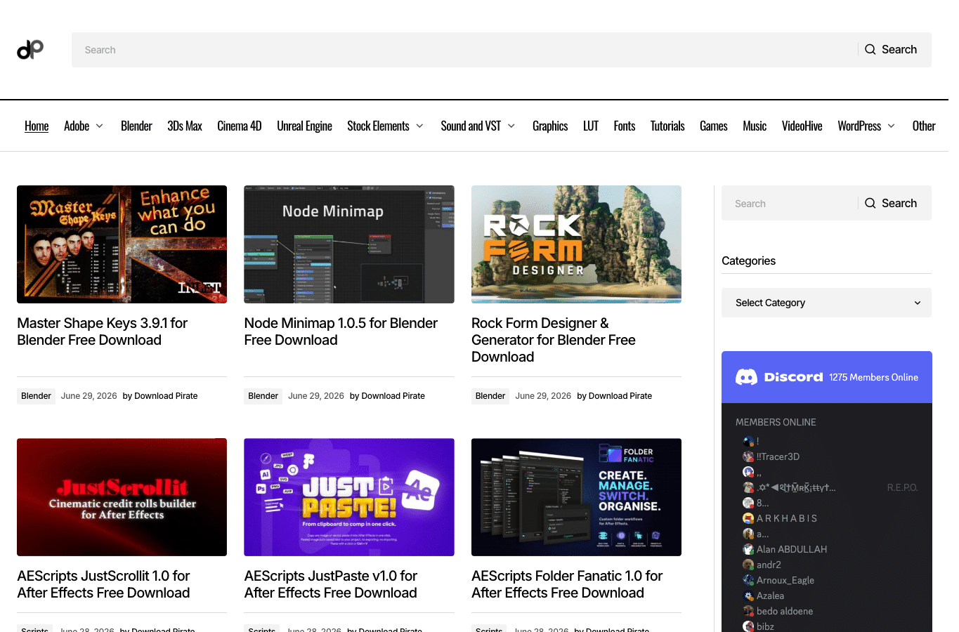This screenshot has height=632, width=959.
Task: Focus the sidebar search input field
Action: [x=790, y=203]
